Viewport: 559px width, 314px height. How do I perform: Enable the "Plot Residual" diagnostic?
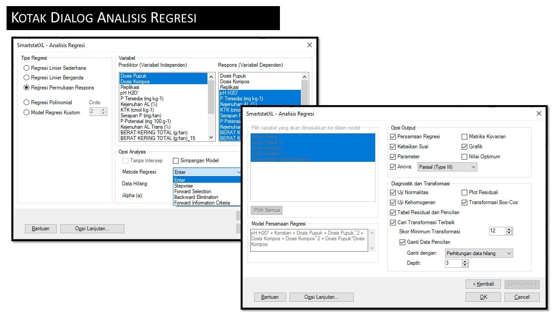(x=464, y=192)
